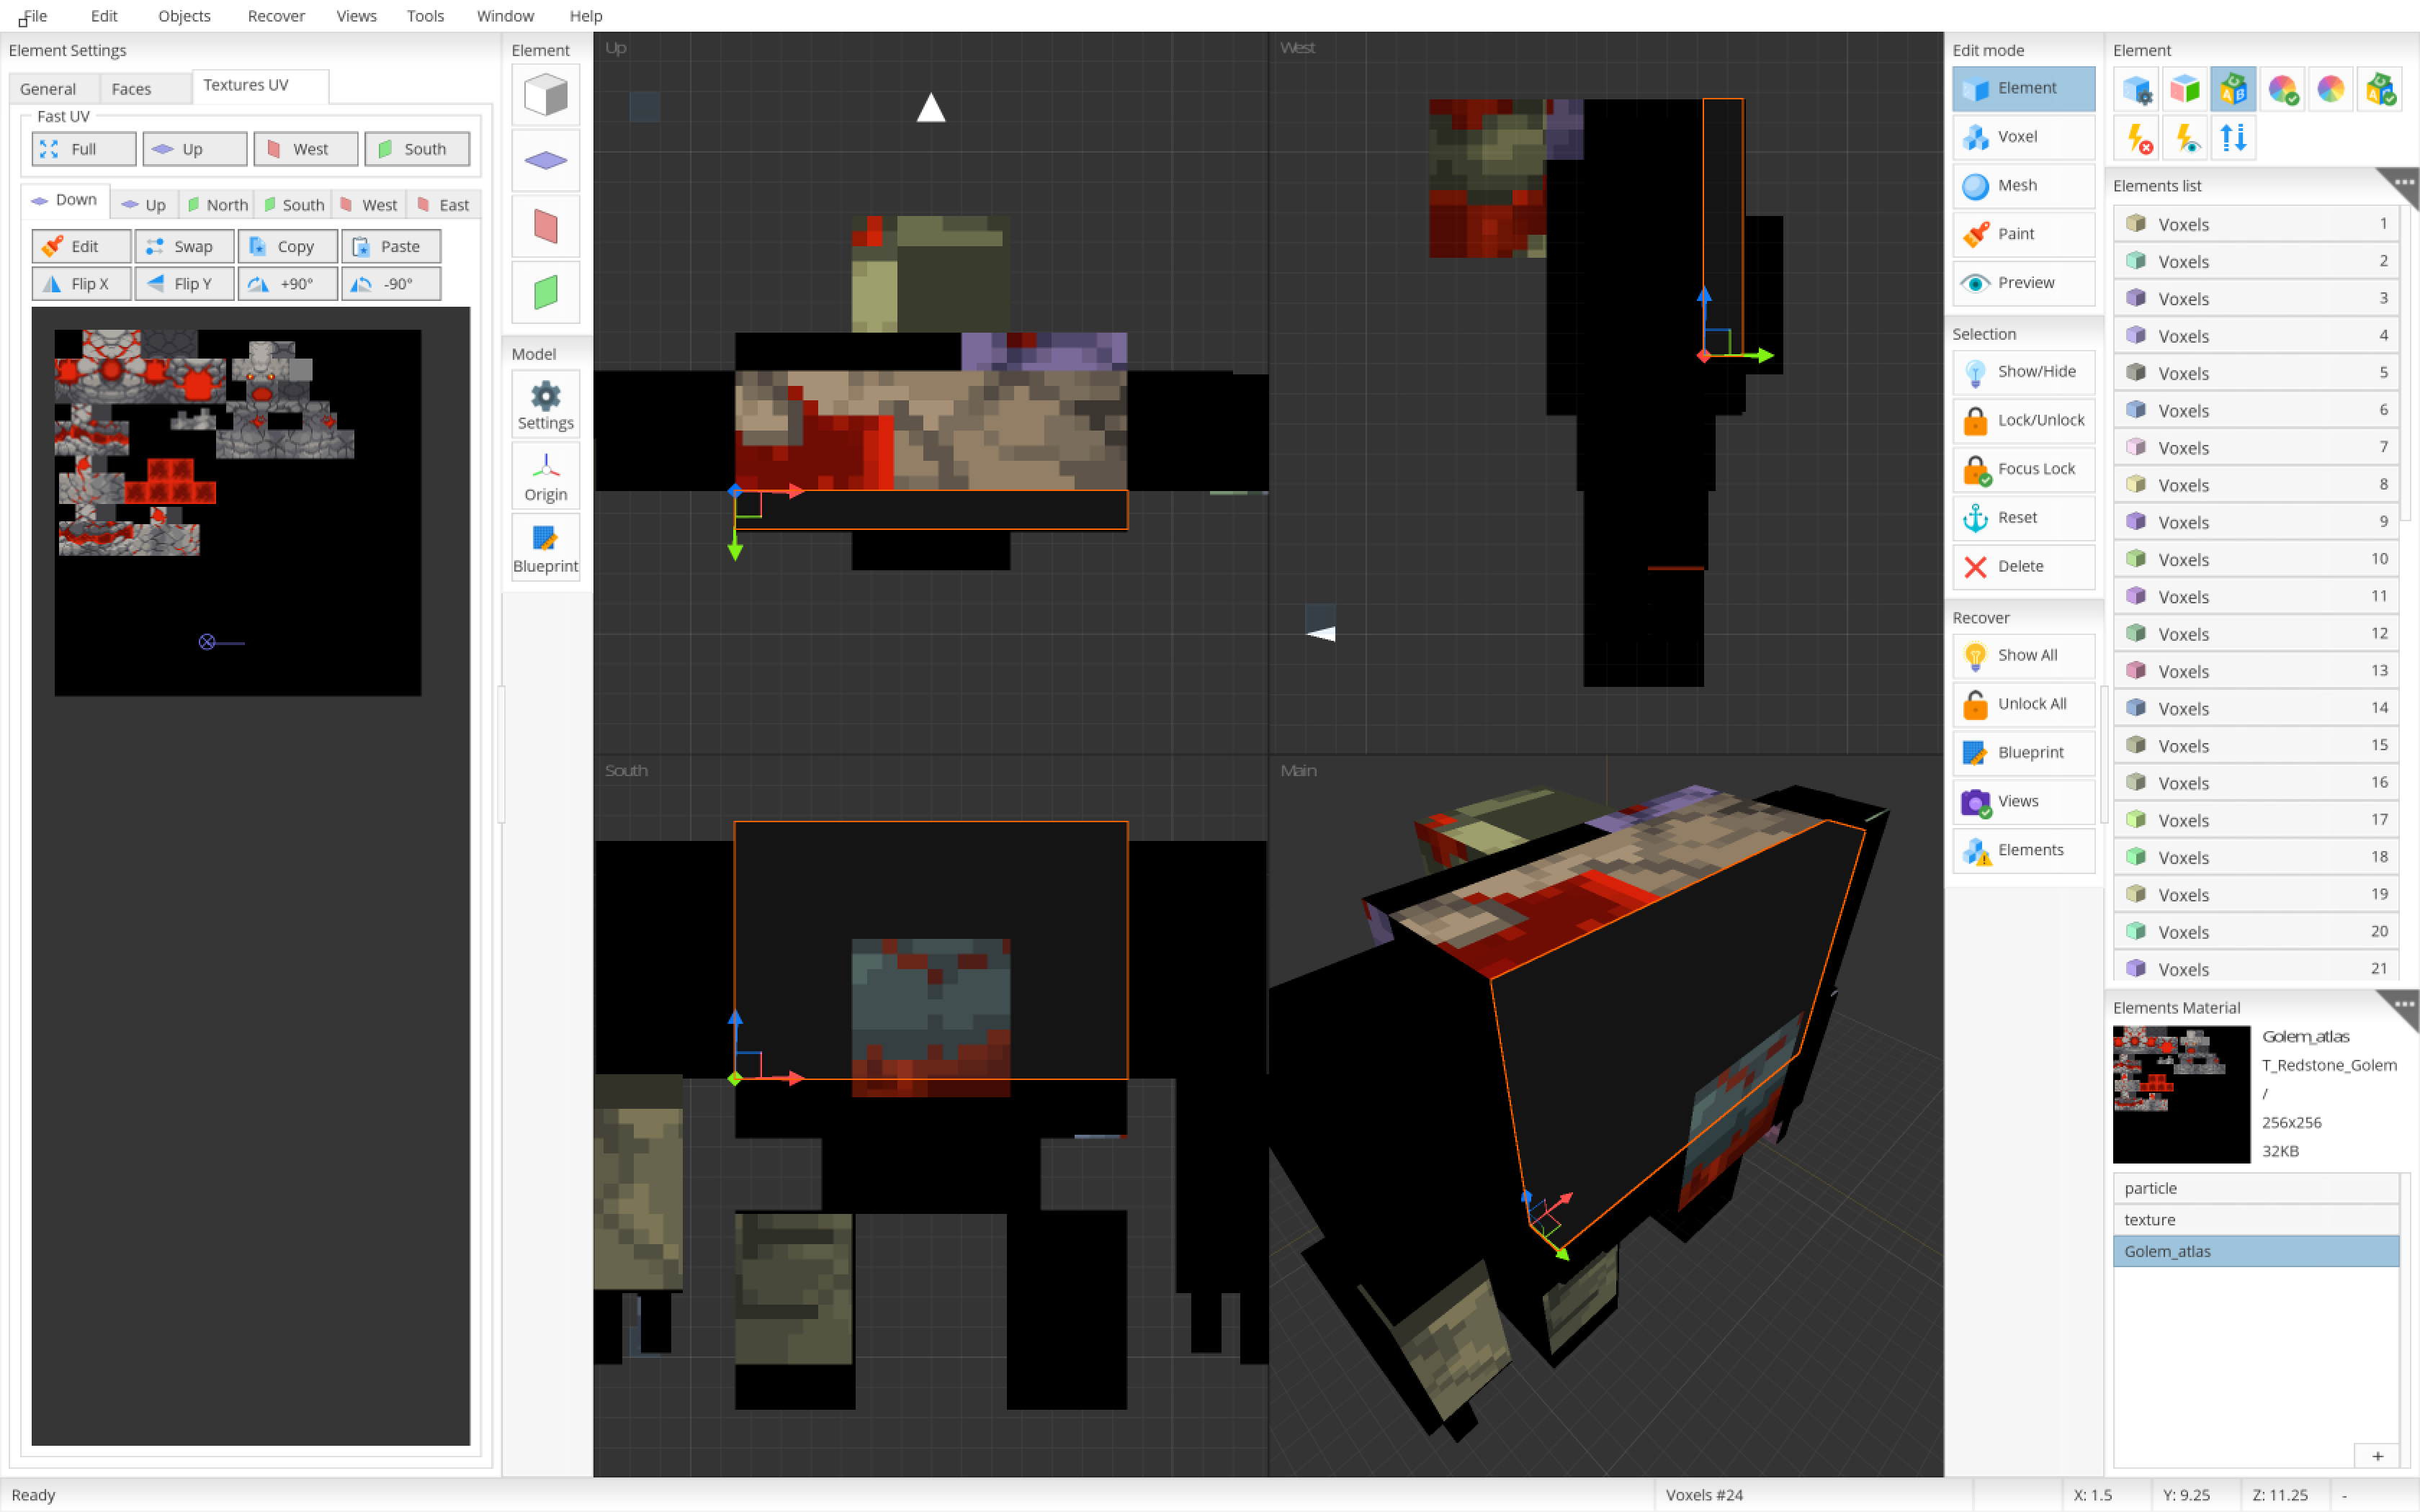Delete the selected element
This screenshot has height=1512, width=2420.
pos(2023,567)
